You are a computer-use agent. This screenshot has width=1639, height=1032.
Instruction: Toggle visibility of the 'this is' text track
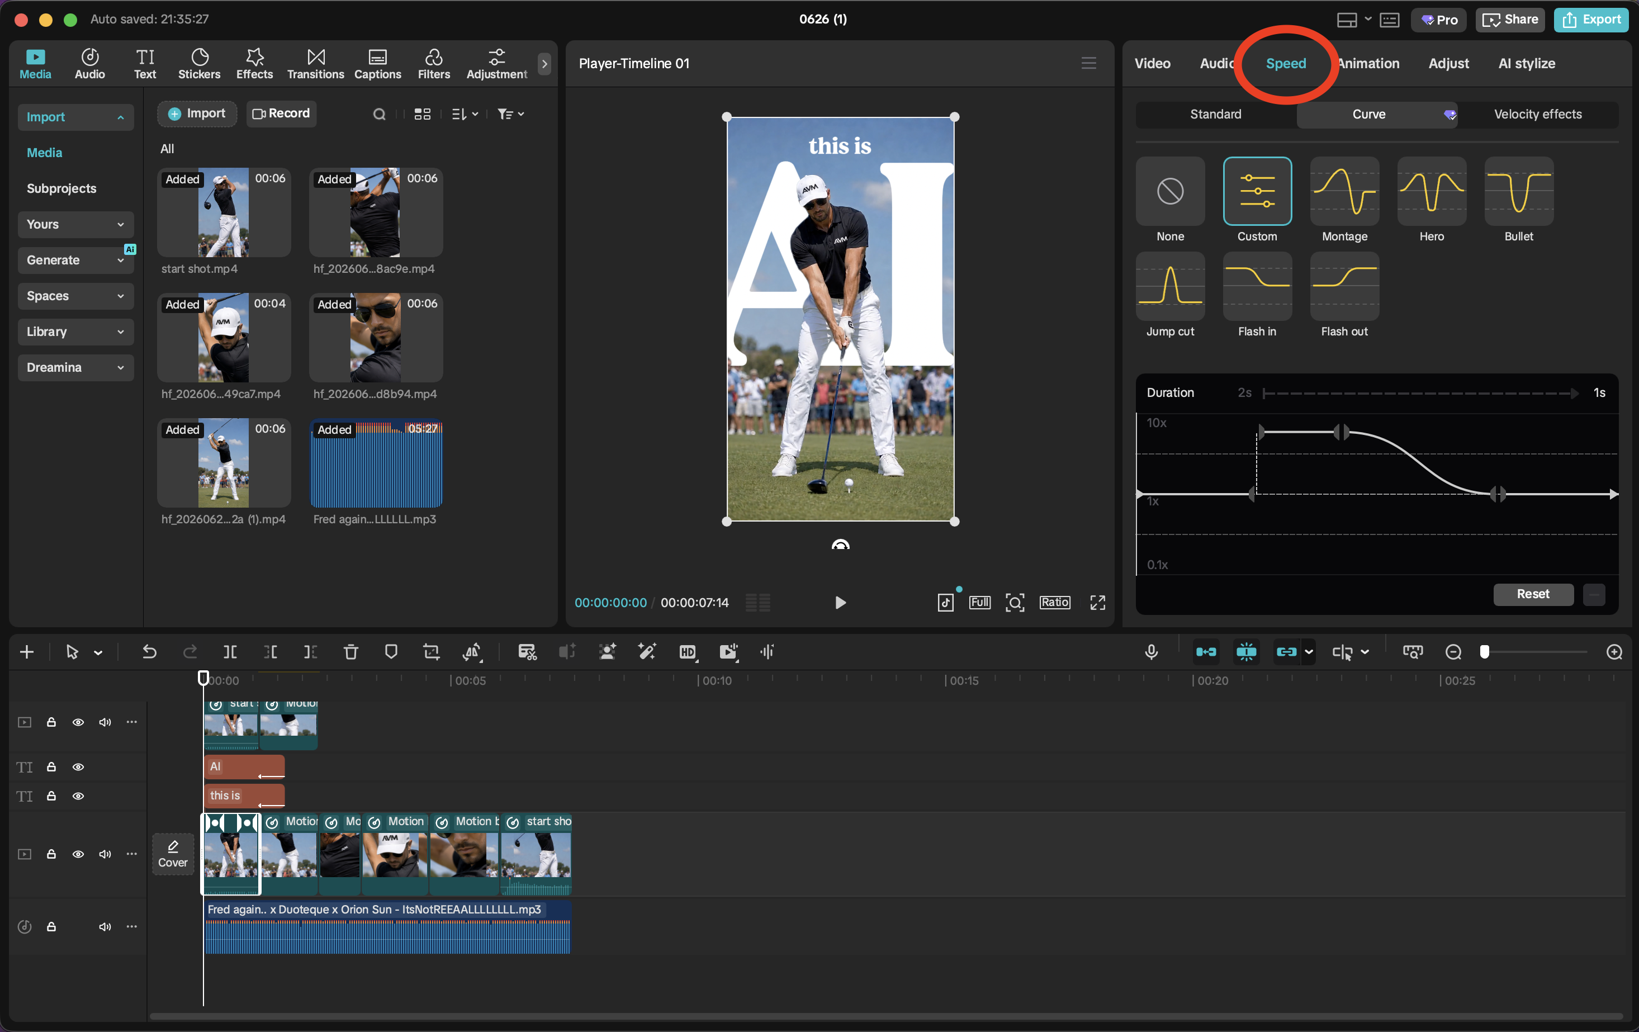click(78, 797)
